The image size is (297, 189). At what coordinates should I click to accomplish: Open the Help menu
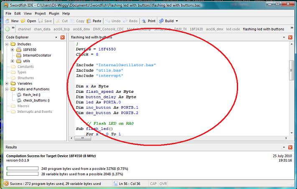point(66,13)
